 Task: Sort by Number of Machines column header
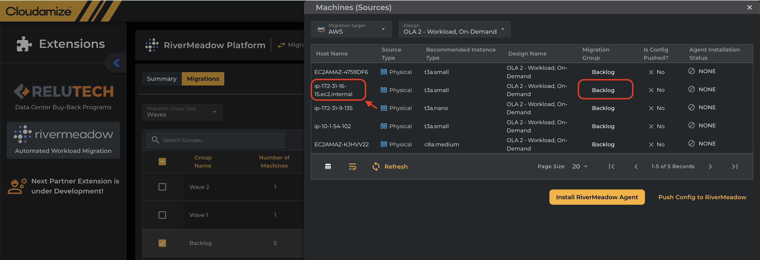coord(274,162)
